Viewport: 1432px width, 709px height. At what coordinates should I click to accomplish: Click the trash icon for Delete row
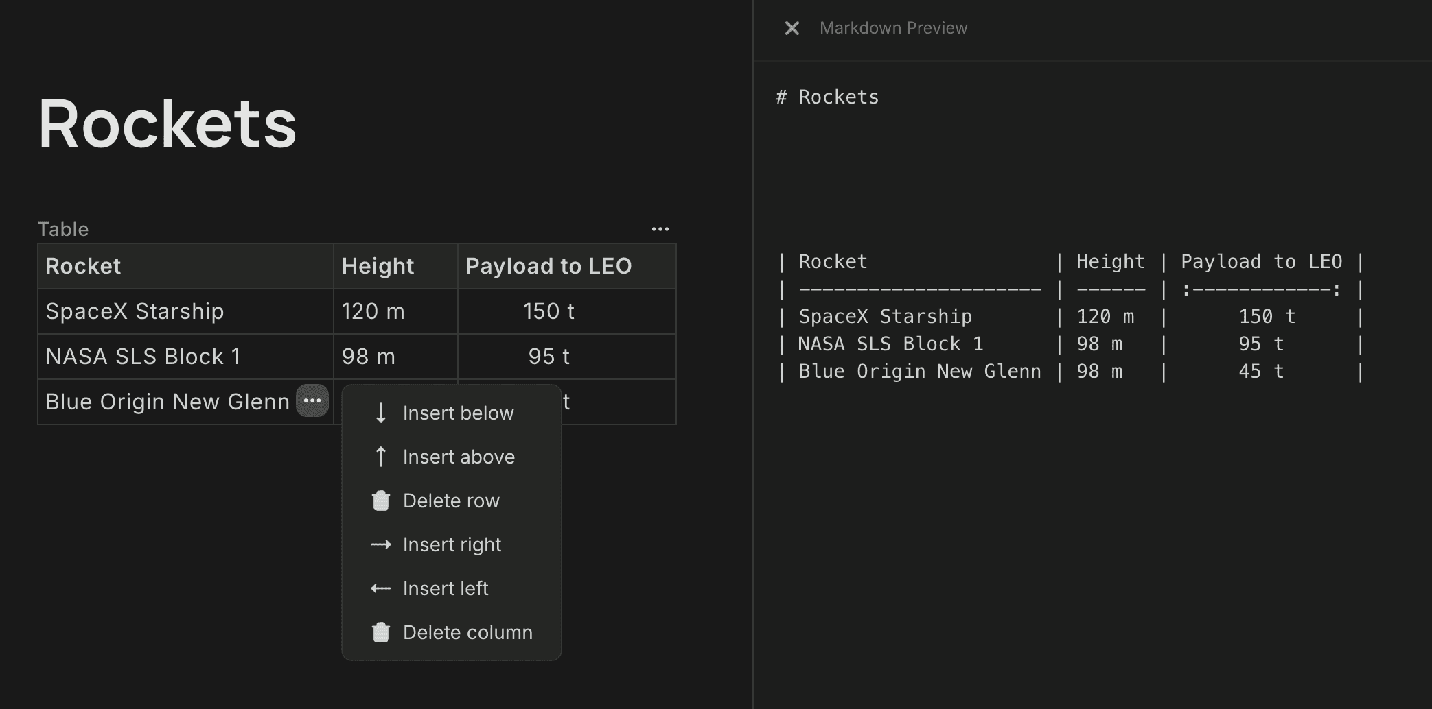(x=381, y=501)
